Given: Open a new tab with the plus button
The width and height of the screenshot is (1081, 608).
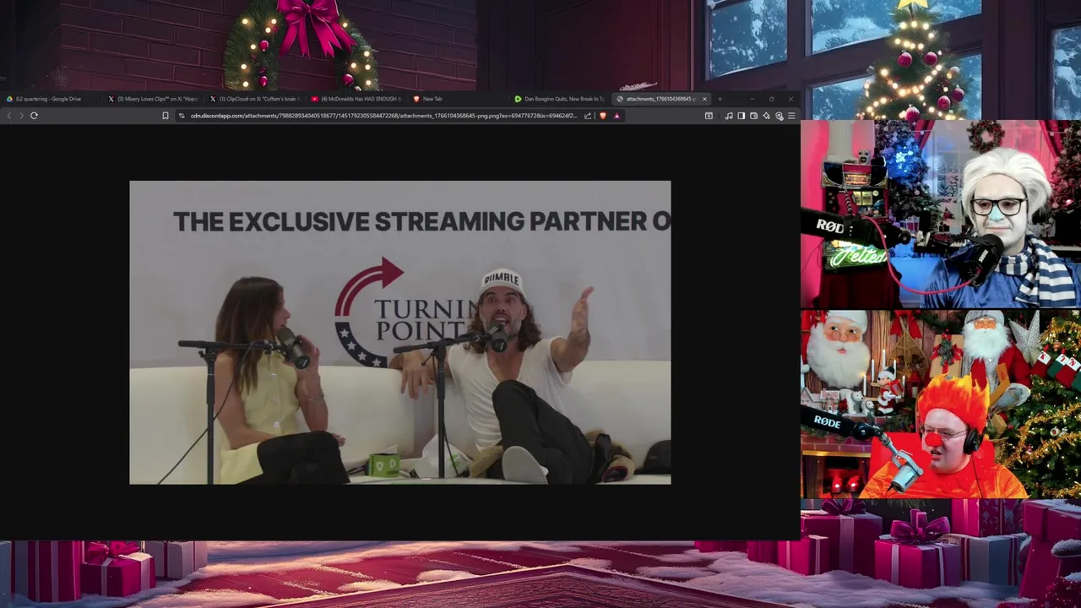Looking at the screenshot, I should coord(720,99).
